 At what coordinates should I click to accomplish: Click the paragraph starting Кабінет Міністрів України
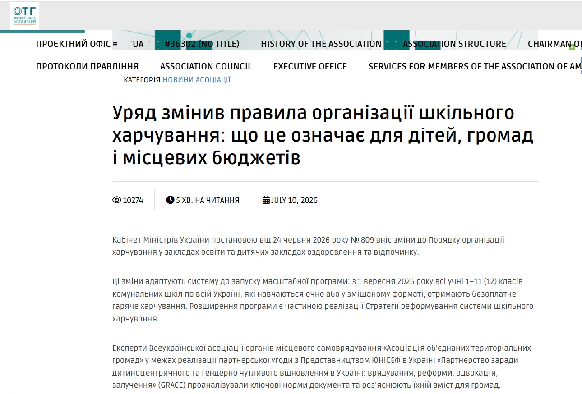[309, 246]
